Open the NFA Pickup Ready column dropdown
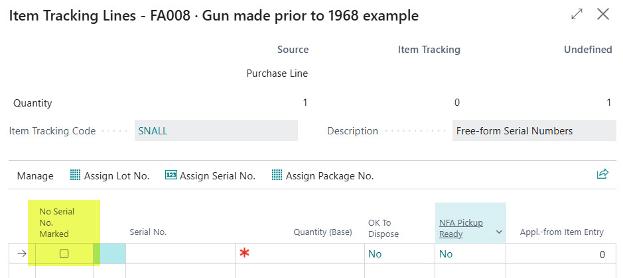The image size is (623, 278). (x=497, y=233)
